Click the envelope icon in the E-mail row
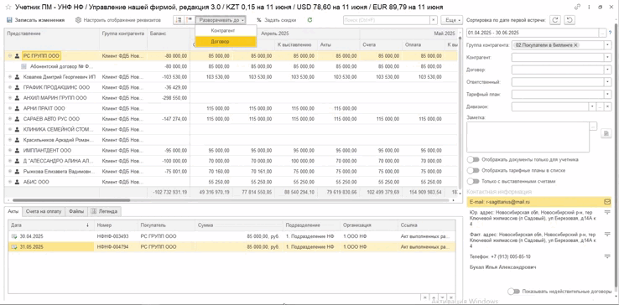Viewport: 619px width, 305px height. (607, 202)
